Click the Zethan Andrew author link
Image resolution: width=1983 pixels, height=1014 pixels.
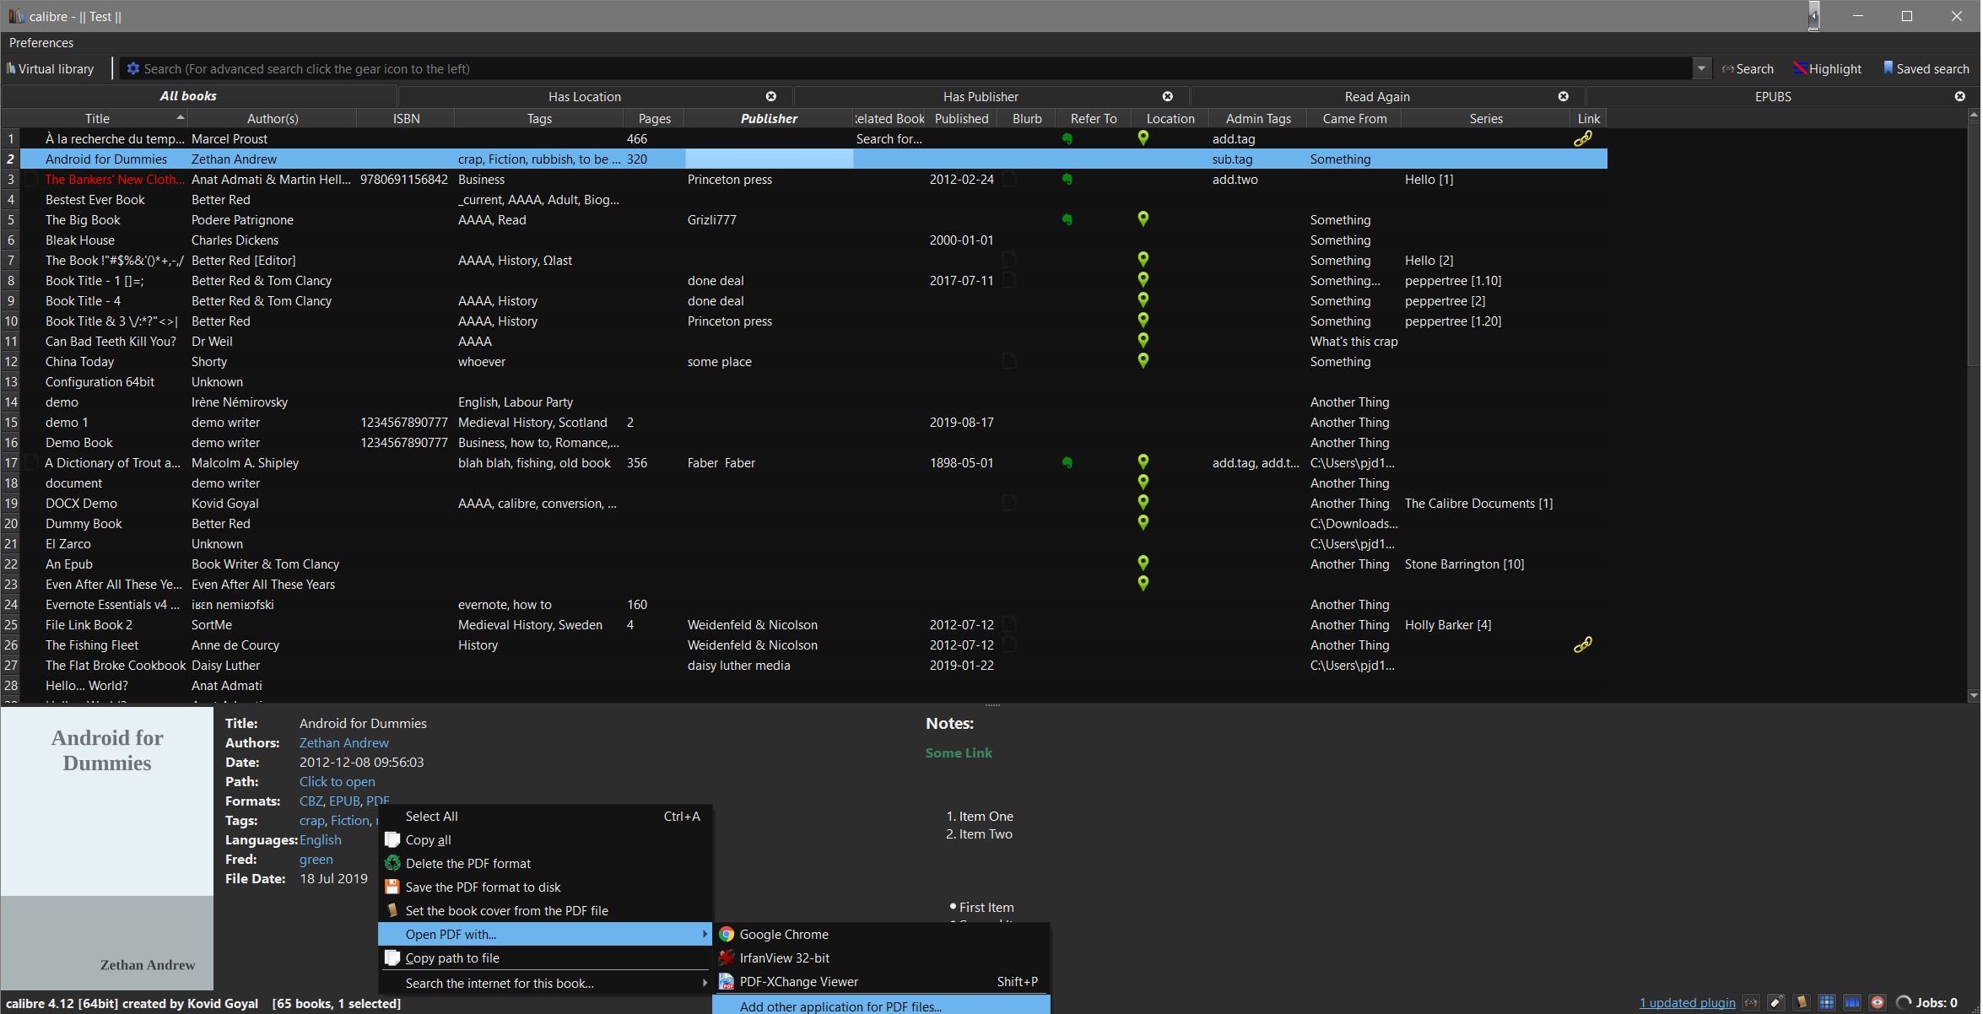343,743
